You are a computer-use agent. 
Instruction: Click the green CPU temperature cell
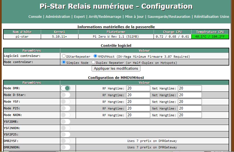(x=210, y=37)
